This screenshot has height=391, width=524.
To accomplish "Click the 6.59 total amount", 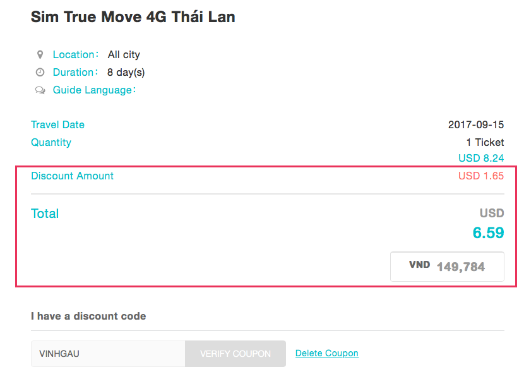I will (x=488, y=233).
